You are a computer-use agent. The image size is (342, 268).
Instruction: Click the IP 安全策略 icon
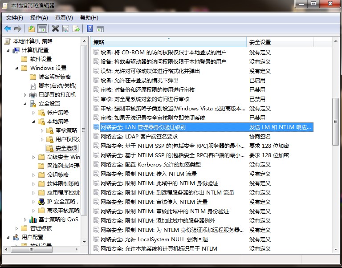tap(41, 202)
